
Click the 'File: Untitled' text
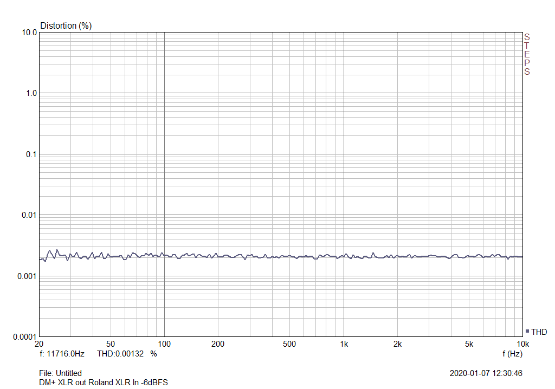61,373
